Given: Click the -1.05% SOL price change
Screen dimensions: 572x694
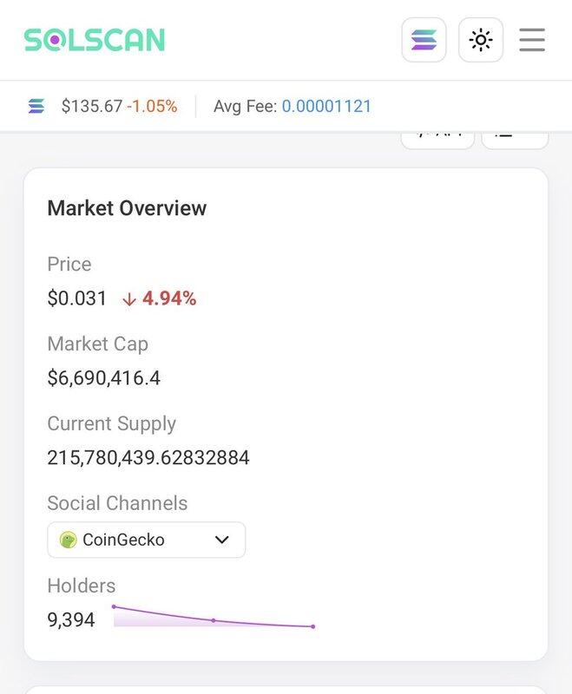Looking at the screenshot, I should click(152, 107).
